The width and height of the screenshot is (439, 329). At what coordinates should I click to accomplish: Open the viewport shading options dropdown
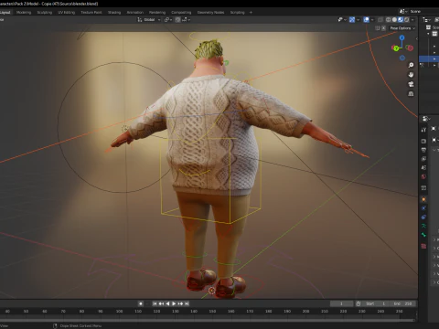412,19
